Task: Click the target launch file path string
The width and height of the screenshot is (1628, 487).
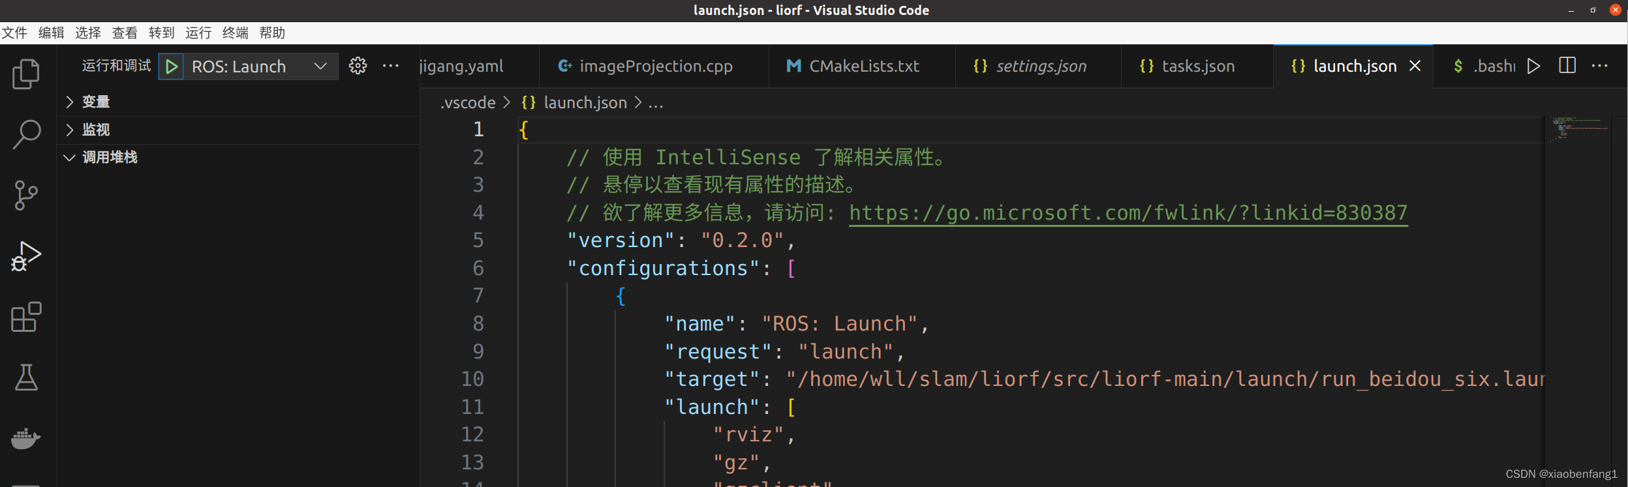Action: click(1165, 379)
